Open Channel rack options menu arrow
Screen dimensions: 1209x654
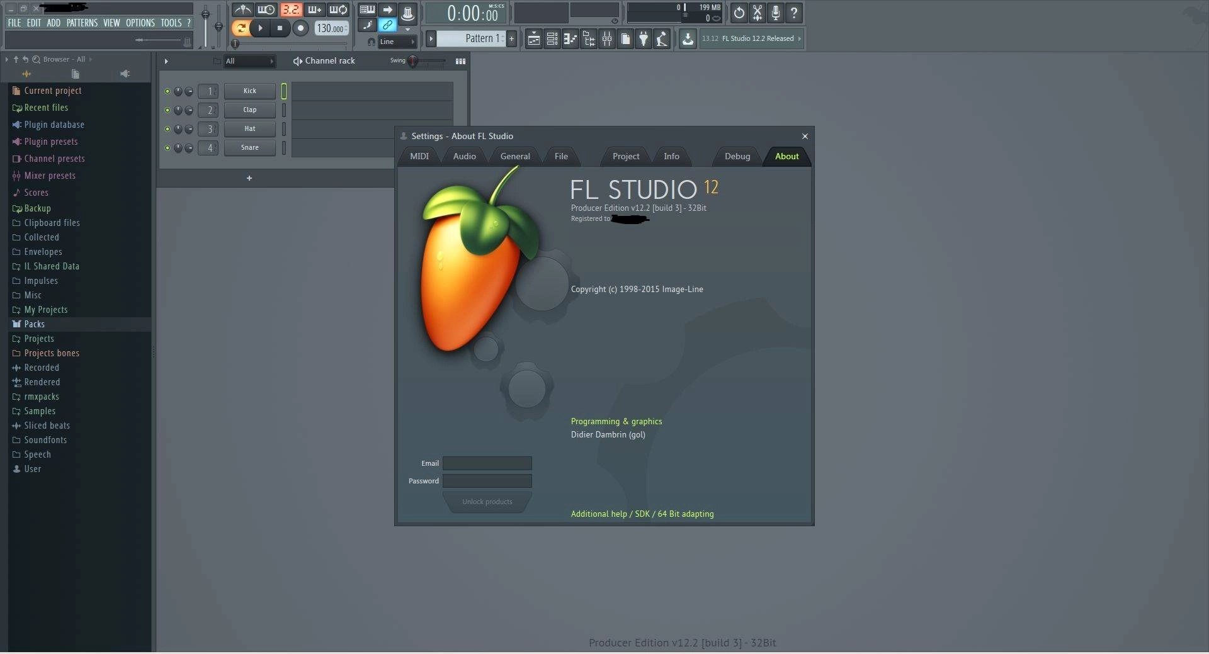(166, 61)
